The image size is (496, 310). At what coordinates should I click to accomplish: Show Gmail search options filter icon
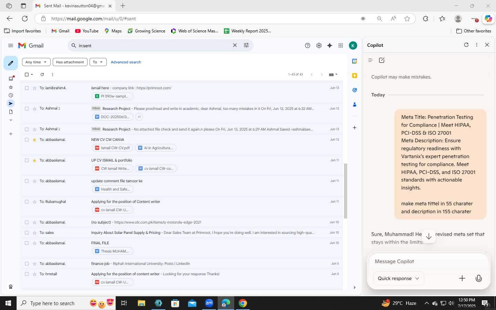point(246,45)
